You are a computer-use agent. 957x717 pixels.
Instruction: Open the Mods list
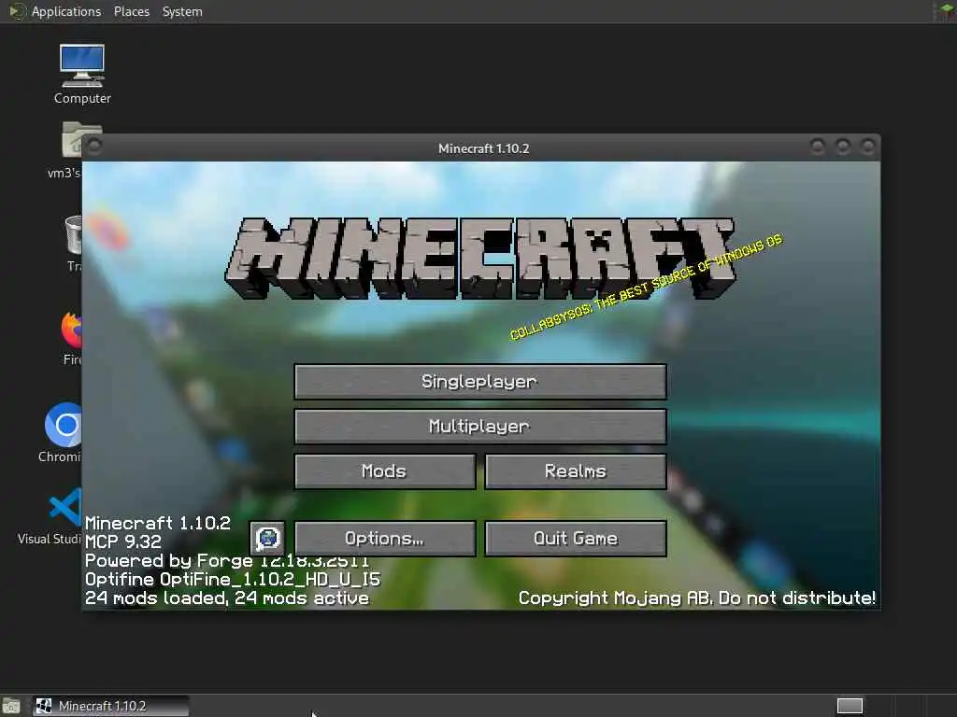pos(384,471)
